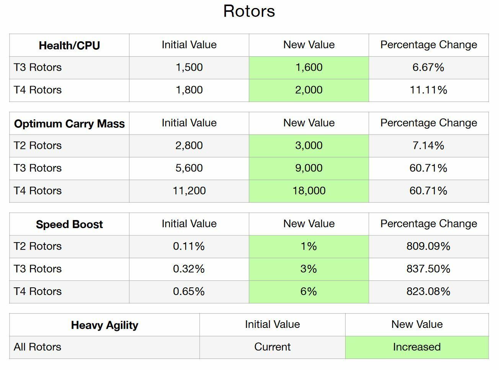Click the green 3% speed boost cell

click(x=309, y=269)
